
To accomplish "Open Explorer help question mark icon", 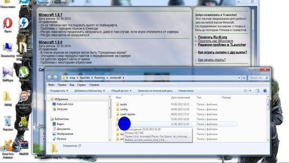I will (x=265, y=91).
